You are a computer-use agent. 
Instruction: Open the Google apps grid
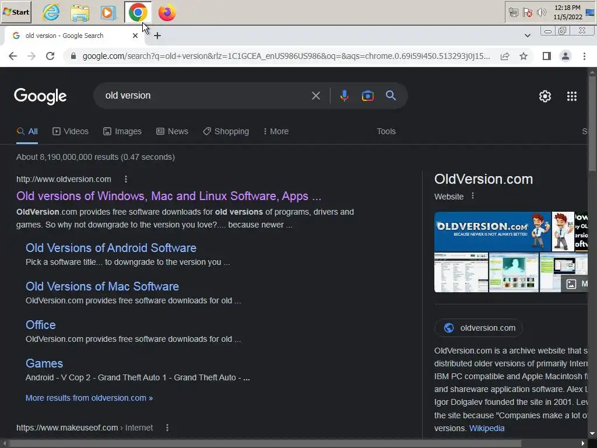[572, 96]
